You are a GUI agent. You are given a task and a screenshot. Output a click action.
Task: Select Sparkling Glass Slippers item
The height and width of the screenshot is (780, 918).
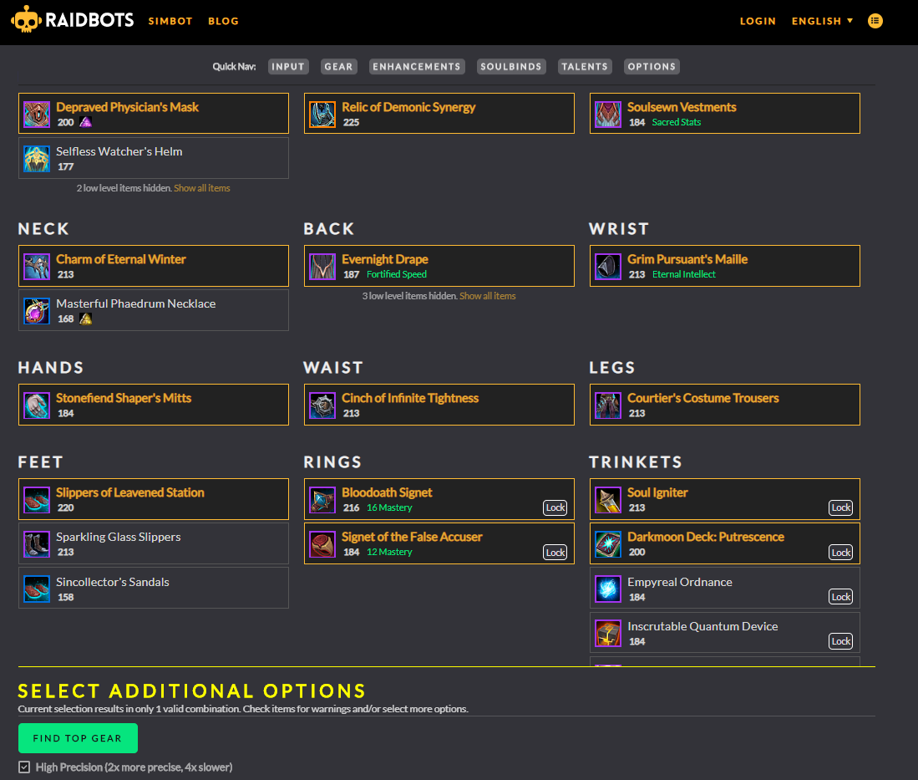[x=154, y=544]
